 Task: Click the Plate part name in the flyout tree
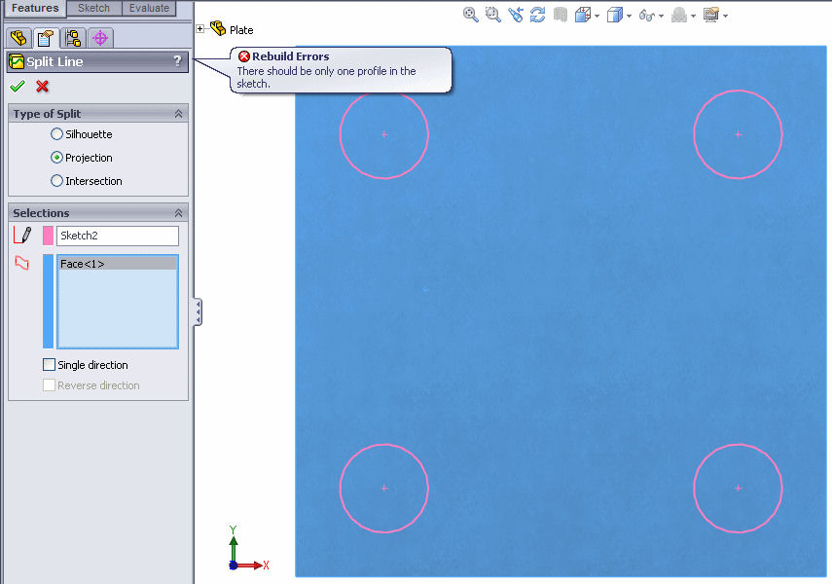click(x=241, y=30)
